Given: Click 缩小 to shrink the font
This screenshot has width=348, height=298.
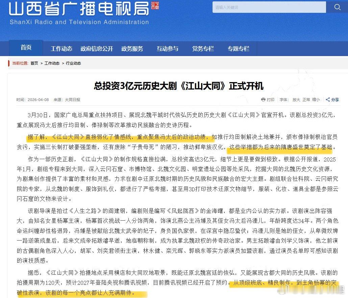Looking at the screenshot, I should (317, 100).
